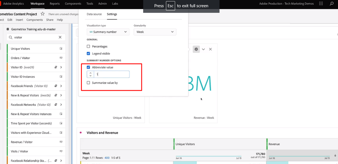The width and height of the screenshot is (338, 164).
Task: Toggle the Abbreviate value checkbox
Action: 89,67
